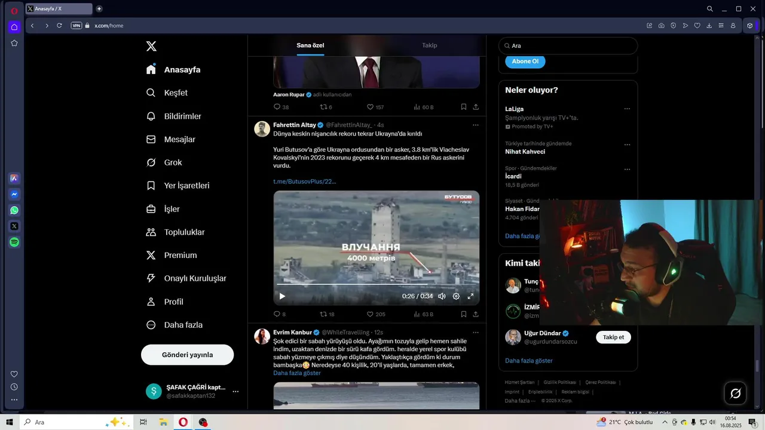Open more options on Evrim Kanbur's post
This screenshot has width=765, height=430.
coord(476,332)
